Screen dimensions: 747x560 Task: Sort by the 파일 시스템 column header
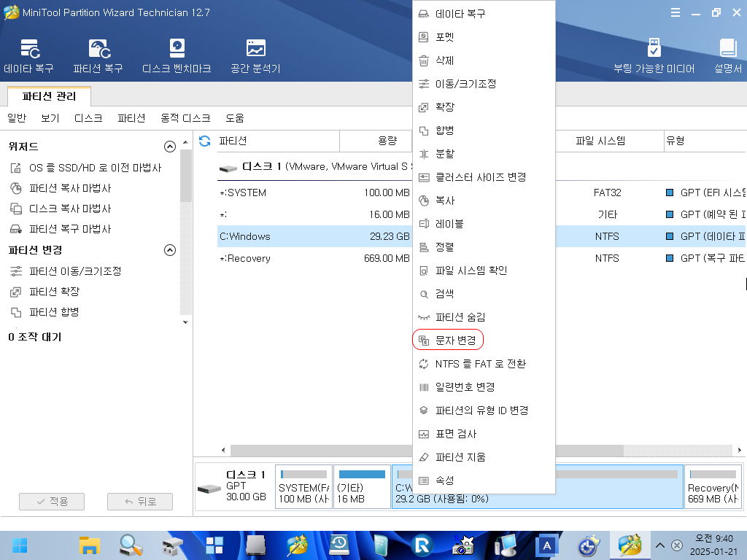pyautogui.click(x=609, y=141)
